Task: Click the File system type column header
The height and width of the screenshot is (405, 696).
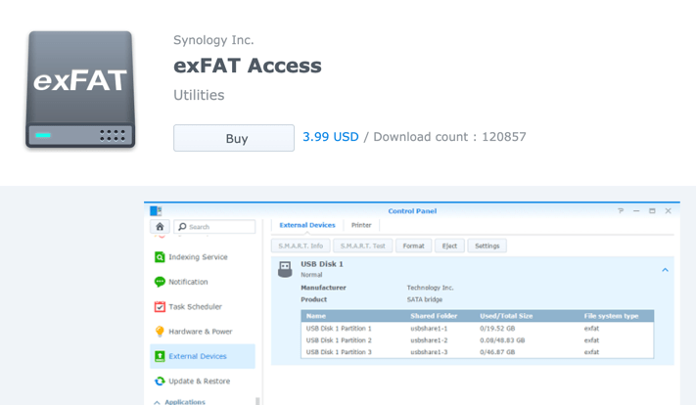Action: pos(611,316)
